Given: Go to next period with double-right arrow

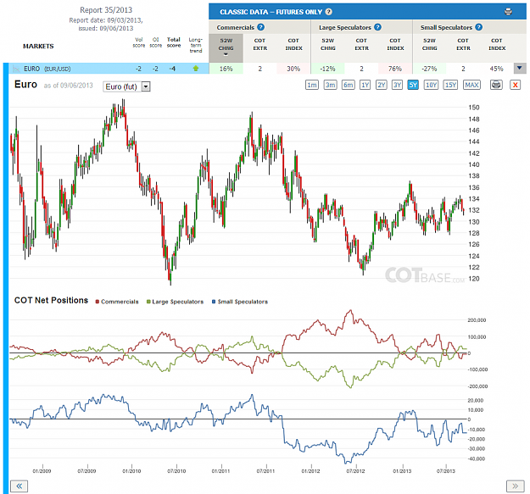Looking at the screenshot, I should coord(515,486).
